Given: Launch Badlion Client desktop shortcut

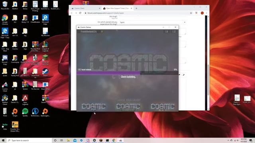Looking at the screenshot, I should (x=5, y=100).
